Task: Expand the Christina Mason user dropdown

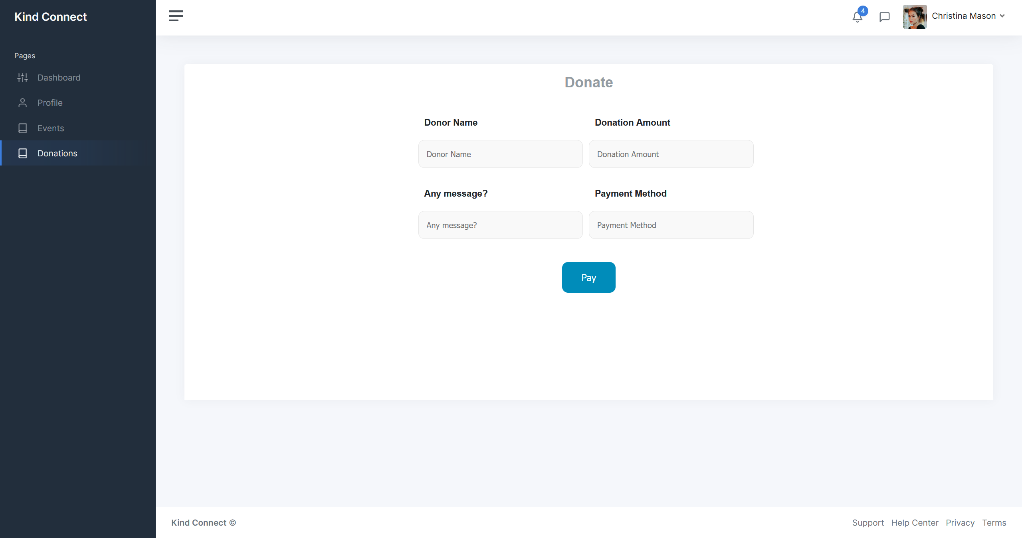Action: coord(1002,16)
